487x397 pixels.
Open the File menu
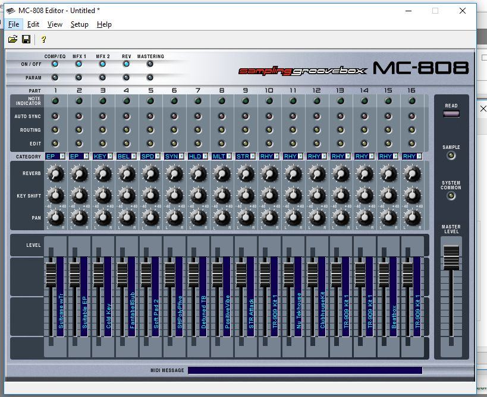pyautogui.click(x=14, y=24)
